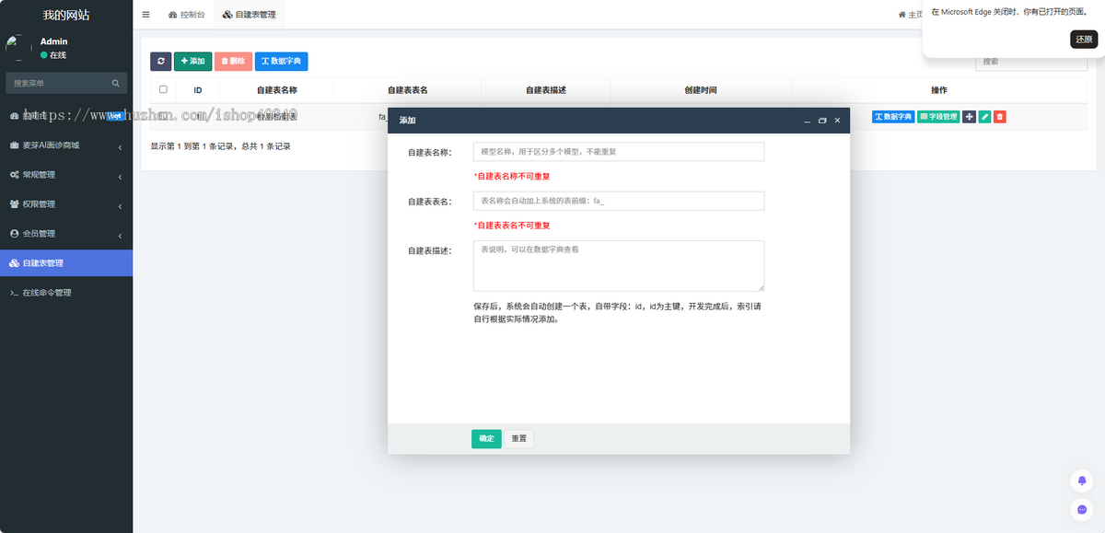Click the purple chat bubble floating icon
The image size is (1105, 533).
coord(1082,508)
